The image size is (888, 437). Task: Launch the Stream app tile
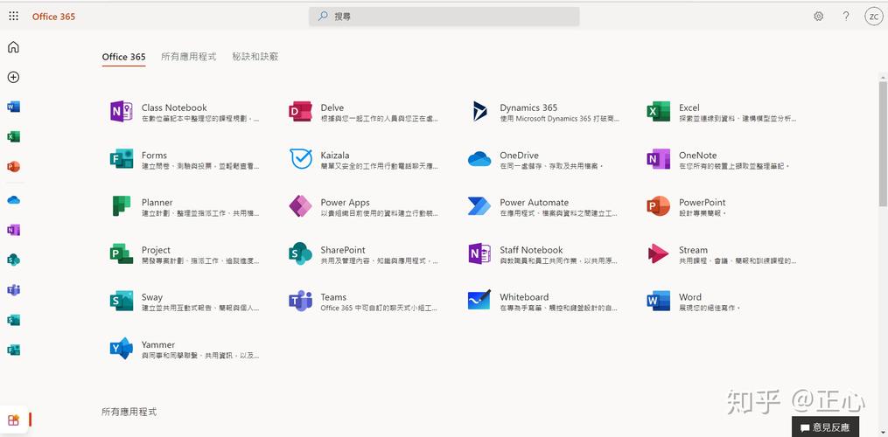point(722,254)
